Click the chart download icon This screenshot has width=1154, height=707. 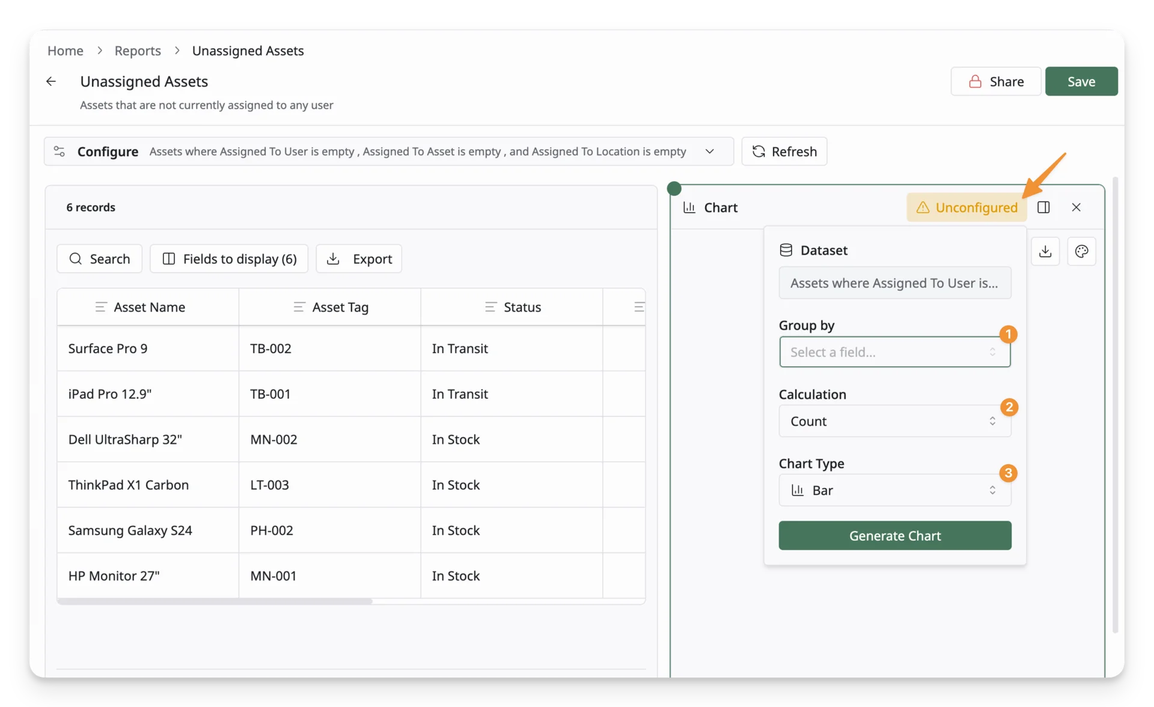coord(1045,251)
